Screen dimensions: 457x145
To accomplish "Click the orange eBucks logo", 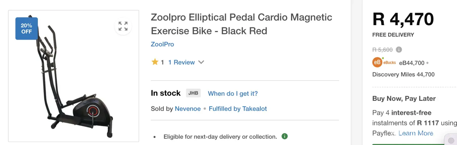I will (377, 62).
